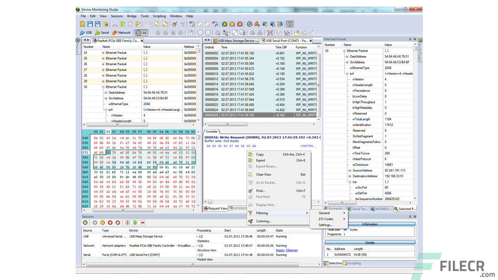This screenshot has width=498, height=280.
Task: Enable the All sources filter
Action: tap(142, 33)
